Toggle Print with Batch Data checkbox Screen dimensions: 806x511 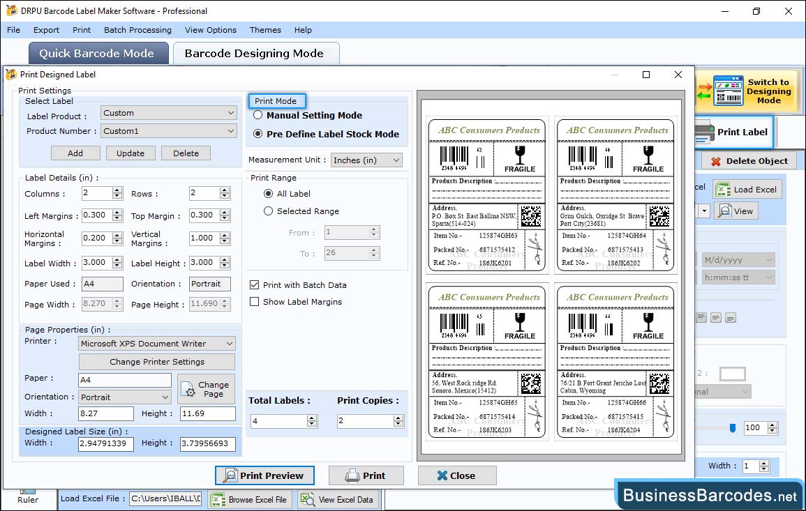[255, 285]
